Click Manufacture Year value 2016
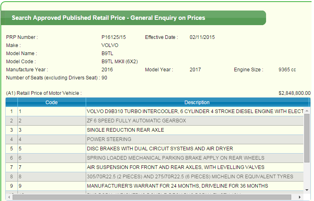The image size is (314, 201). 107,70
